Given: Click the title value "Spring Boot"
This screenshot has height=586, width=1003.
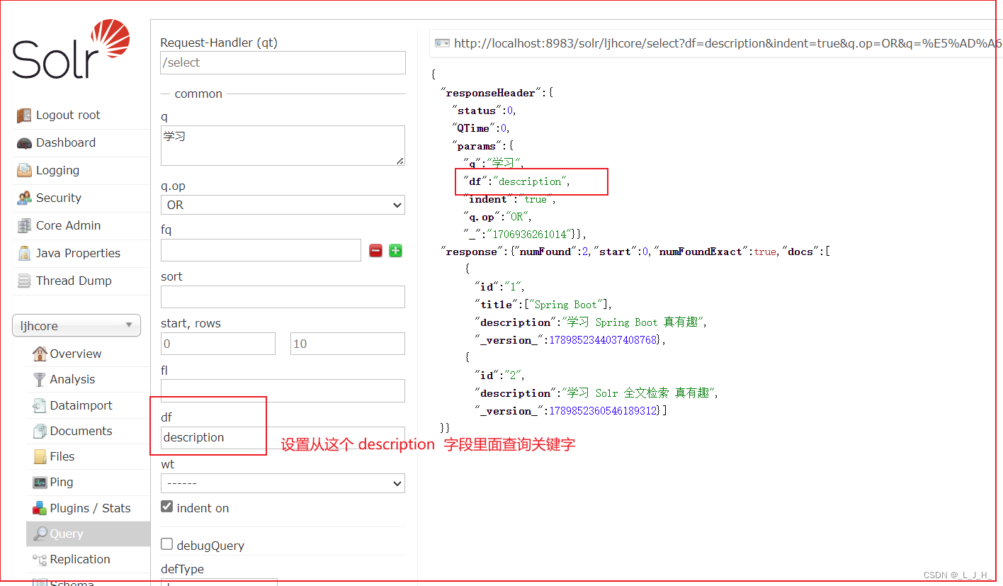Looking at the screenshot, I should (x=565, y=305).
